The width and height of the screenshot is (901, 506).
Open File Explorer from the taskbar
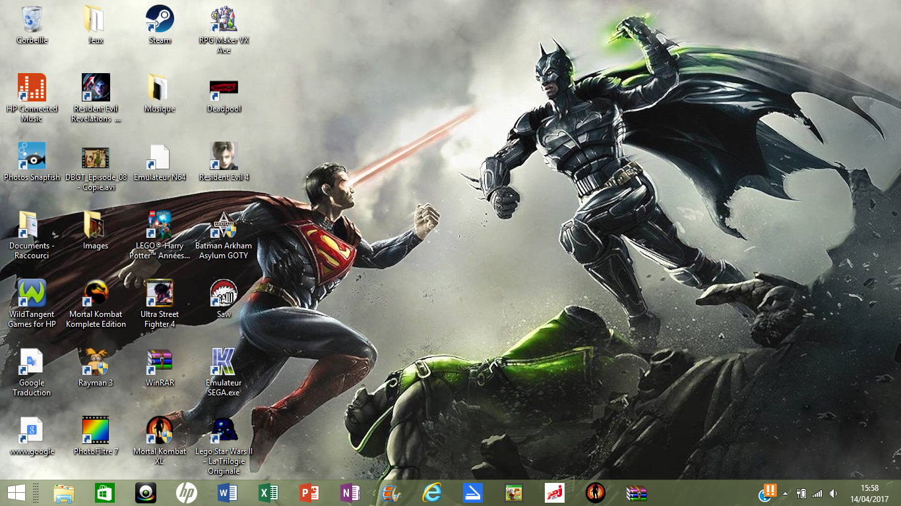(64, 493)
